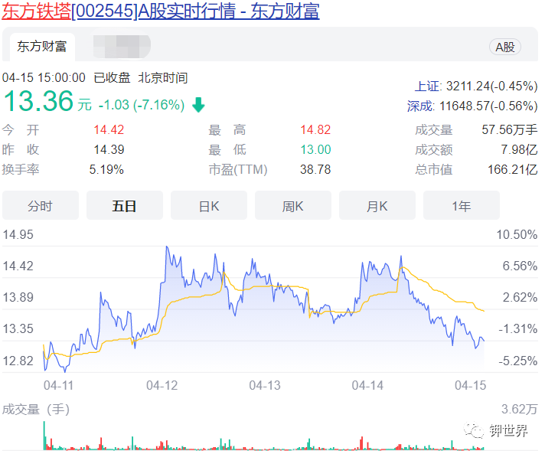The height and width of the screenshot is (454, 545).
Task: Switch to 月K monthly chart
Action: pyautogui.click(x=377, y=206)
